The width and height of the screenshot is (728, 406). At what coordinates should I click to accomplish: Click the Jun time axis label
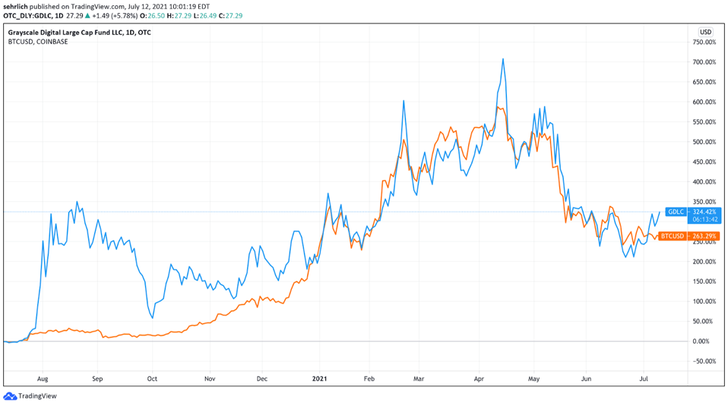[587, 379]
